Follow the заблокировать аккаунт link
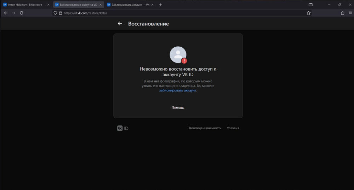Viewport: 354px width, 190px height. tap(178, 90)
